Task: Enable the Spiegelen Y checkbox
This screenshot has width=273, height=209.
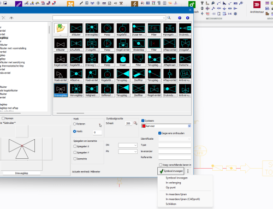Action: [x=75, y=152]
